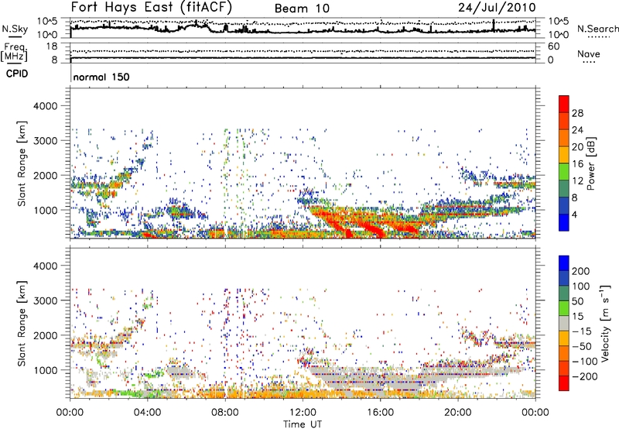Click the '04:00' time axis label
This screenshot has height=429, width=619.
147,413
